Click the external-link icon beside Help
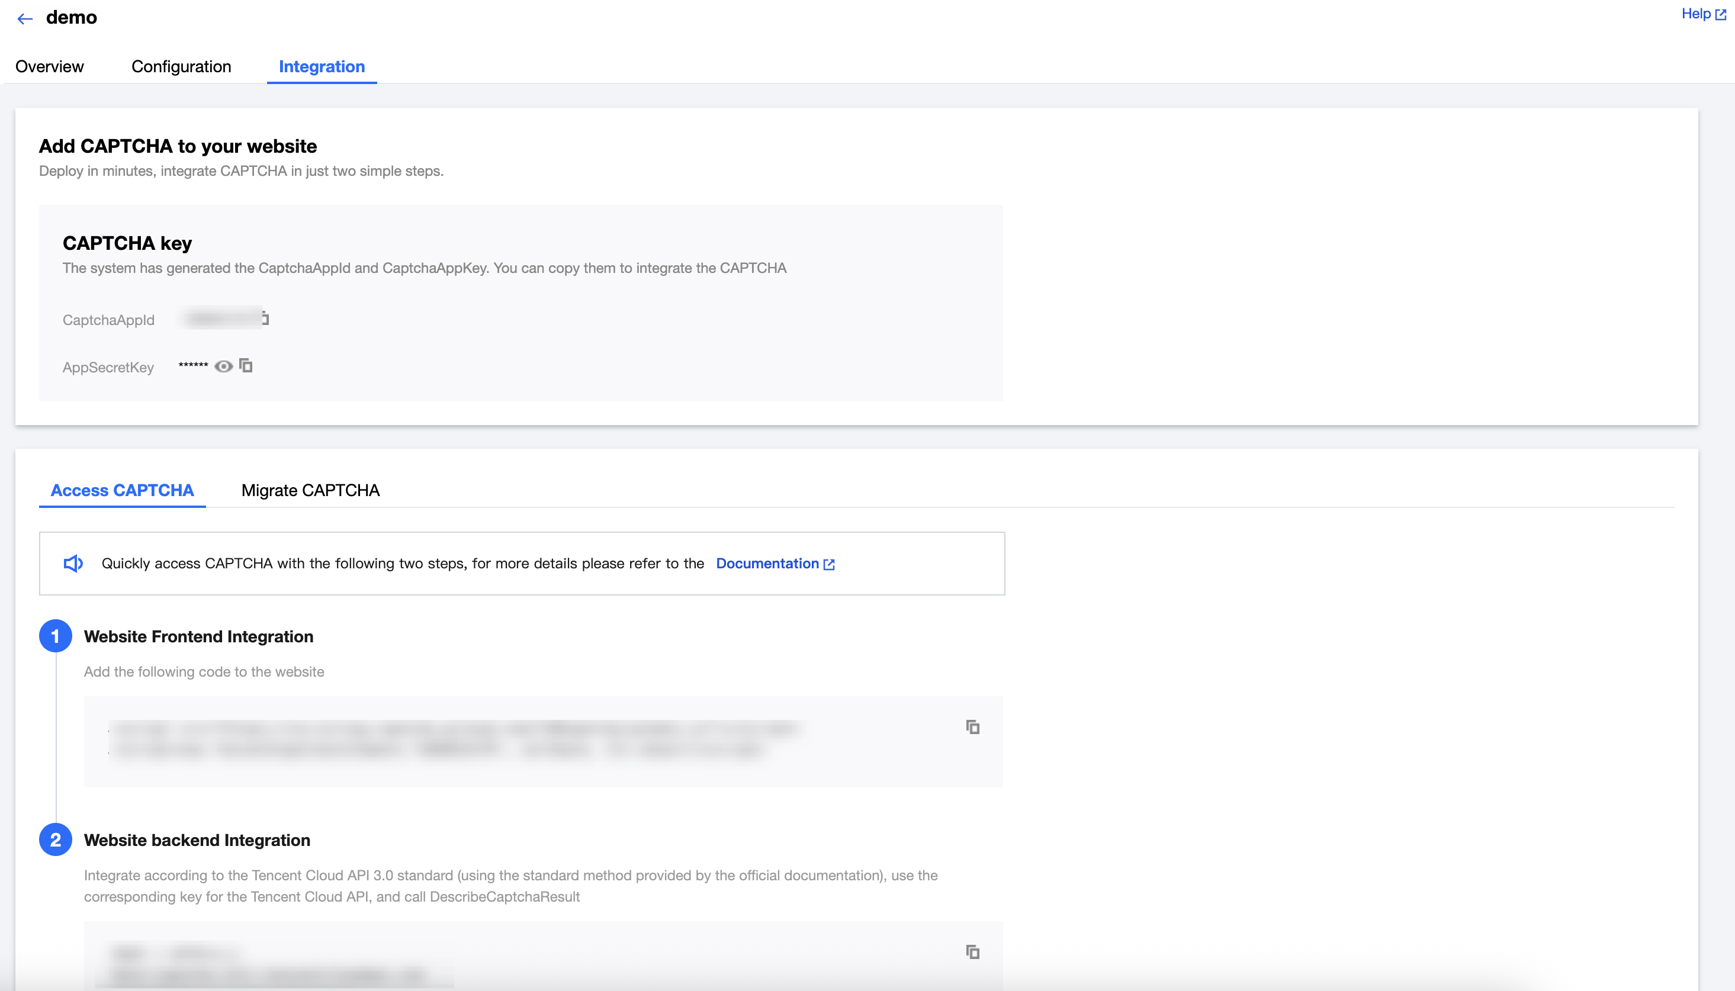The width and height of the screenshot is (1735, 991). click(x=1721, y=14)
